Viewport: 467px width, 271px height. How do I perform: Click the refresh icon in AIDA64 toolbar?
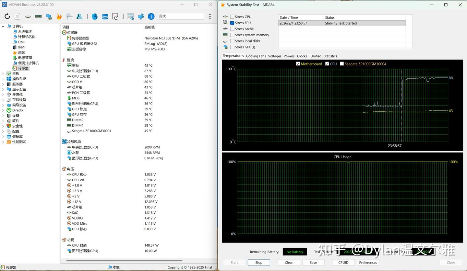[7, 16]
